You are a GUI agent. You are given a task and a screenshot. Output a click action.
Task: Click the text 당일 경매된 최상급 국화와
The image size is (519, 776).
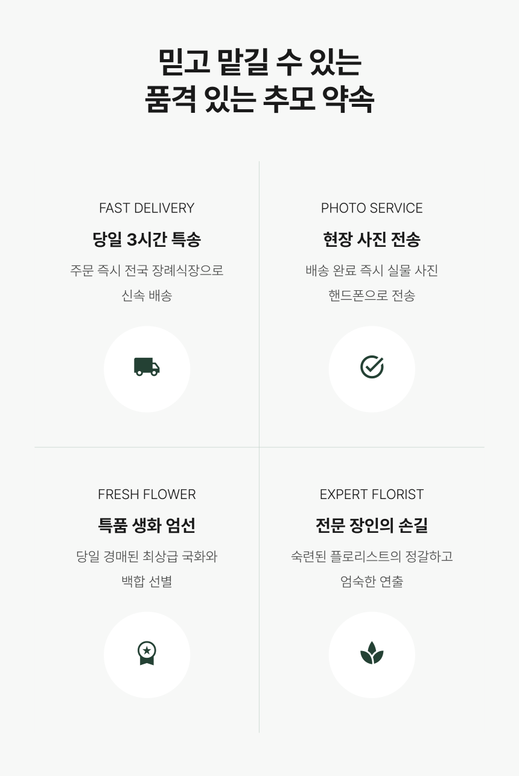(x=147, y=556)
